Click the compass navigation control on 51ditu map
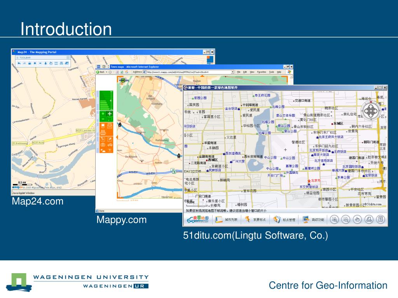The width and height of the screenshot is (398, 298). pos(370,111)
